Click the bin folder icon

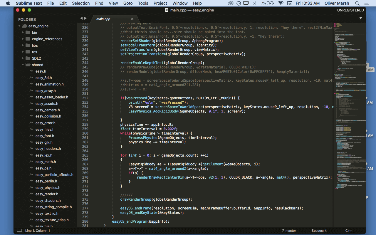[x=28, y=32]
